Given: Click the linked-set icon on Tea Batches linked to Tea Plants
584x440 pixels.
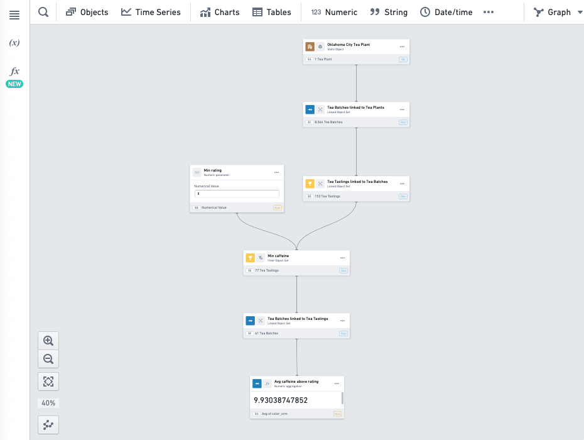Looking at the screenshot, I should (x=320, y=109).
